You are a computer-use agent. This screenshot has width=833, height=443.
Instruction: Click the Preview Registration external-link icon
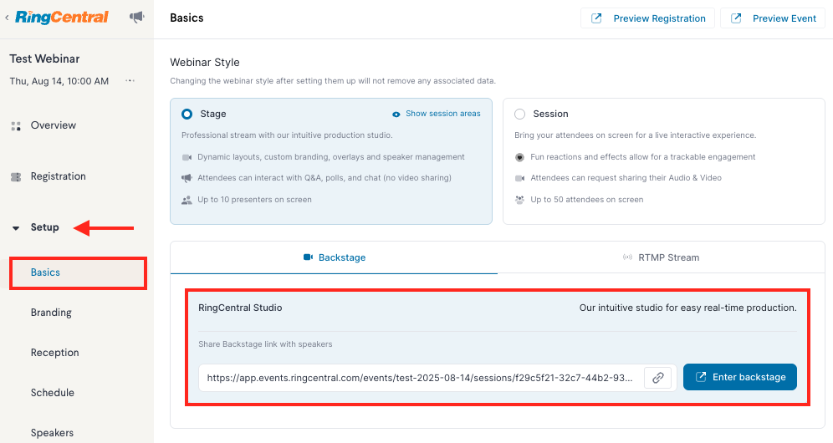pos(596,18)
